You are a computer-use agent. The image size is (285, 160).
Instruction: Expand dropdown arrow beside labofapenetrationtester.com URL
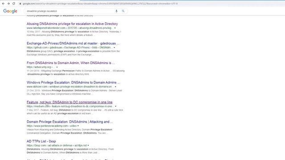pyautogui.click(x=115, y=28)
